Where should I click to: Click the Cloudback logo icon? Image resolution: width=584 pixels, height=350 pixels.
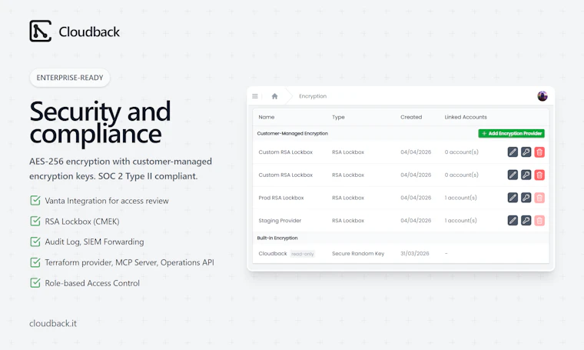(x=40, y=31)
